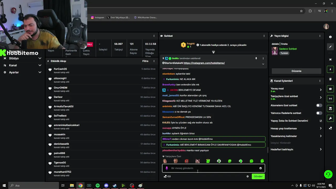Open Yasaklanmış kelimeler arrow

click(321, 136)
